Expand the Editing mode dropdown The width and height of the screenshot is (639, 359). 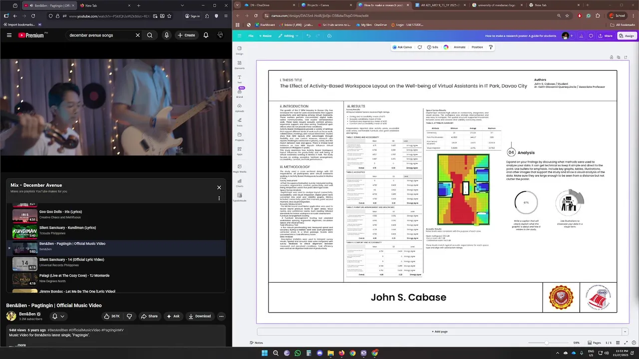(x=289, y=36)
